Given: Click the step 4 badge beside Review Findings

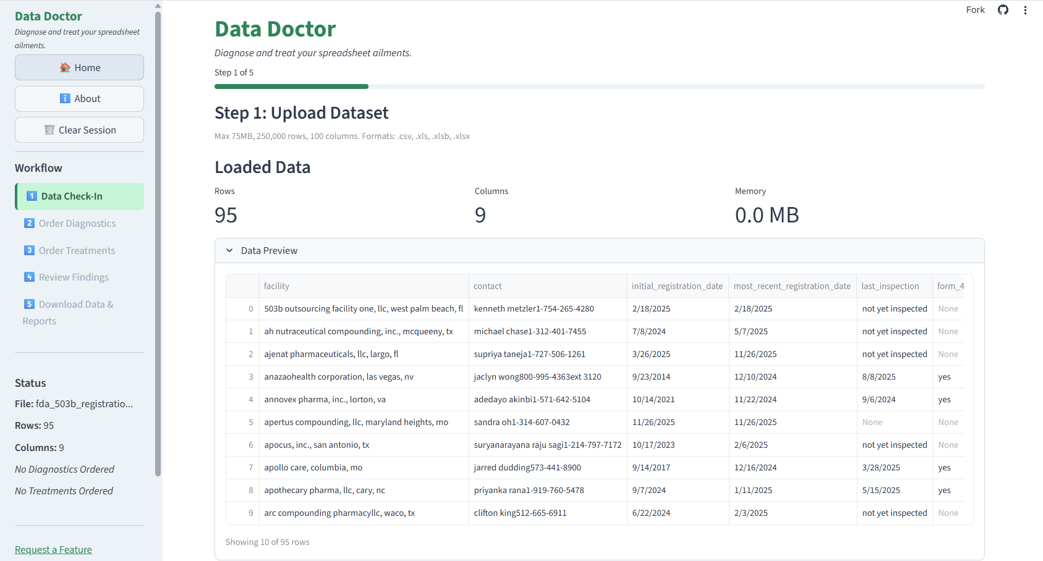Looking at the screenshot, I should pos(30,277).
